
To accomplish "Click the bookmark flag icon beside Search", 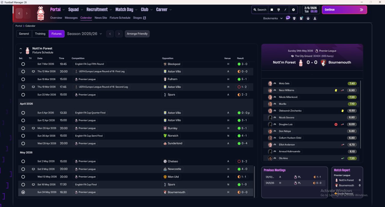I will (x=272, y=10).
